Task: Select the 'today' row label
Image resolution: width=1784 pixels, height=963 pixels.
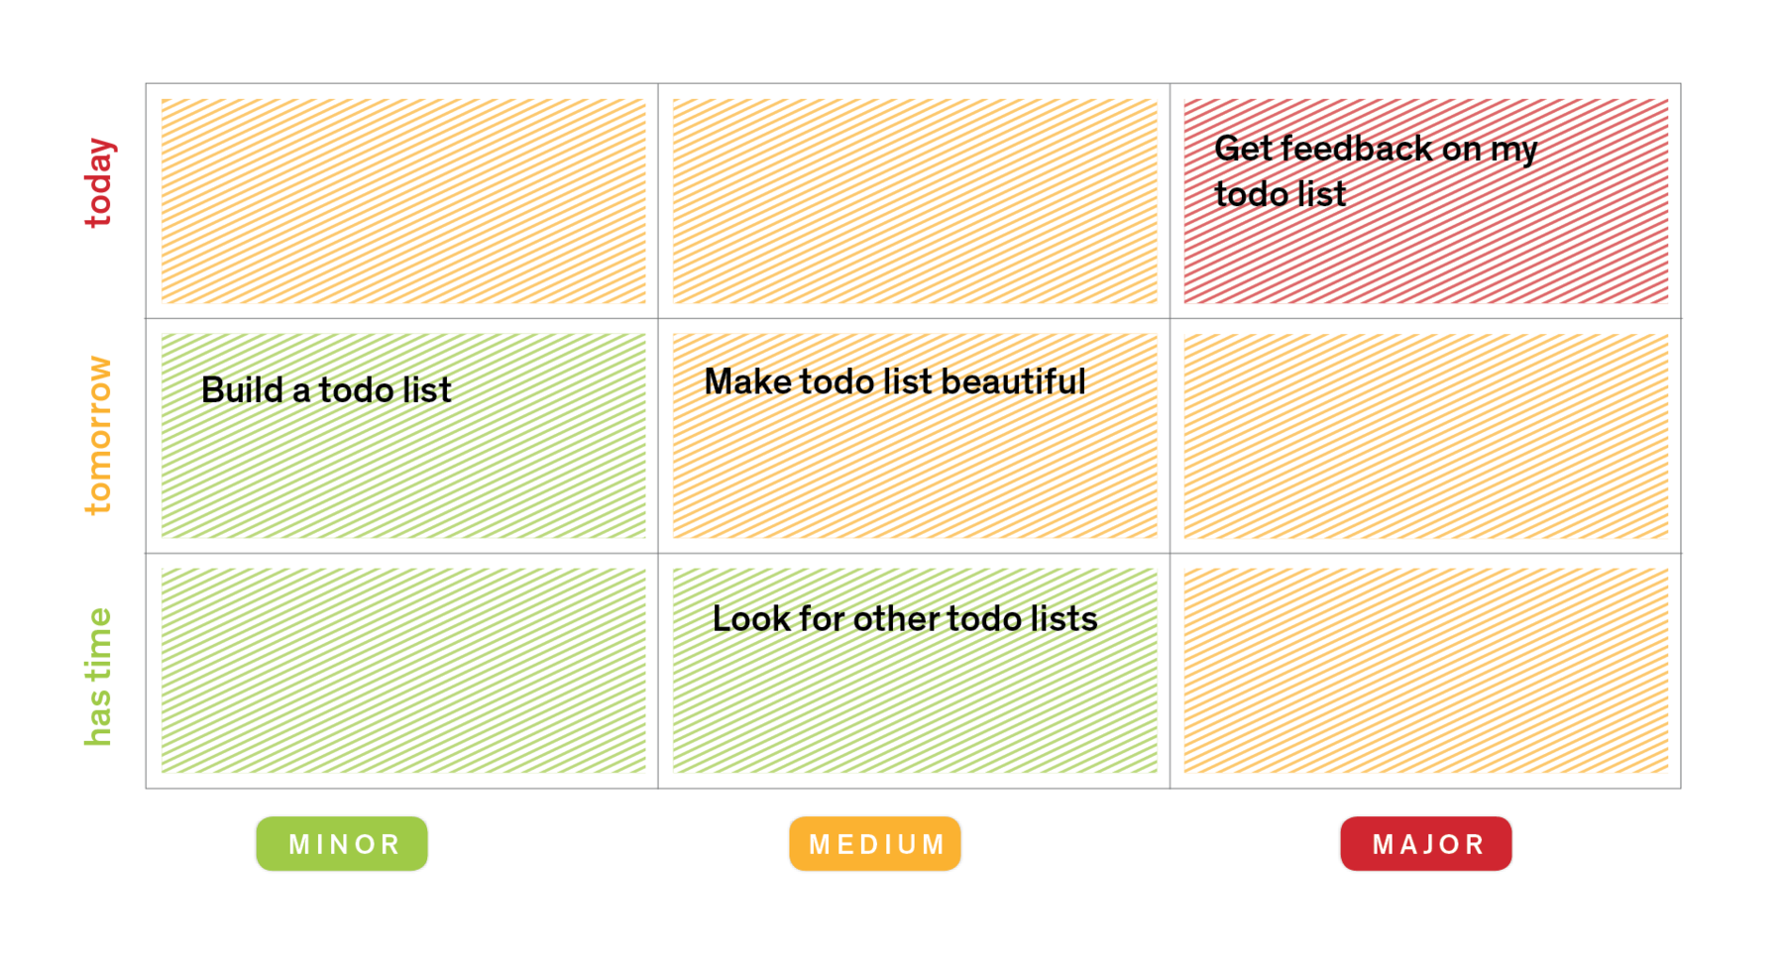Action: coord(99,183)
